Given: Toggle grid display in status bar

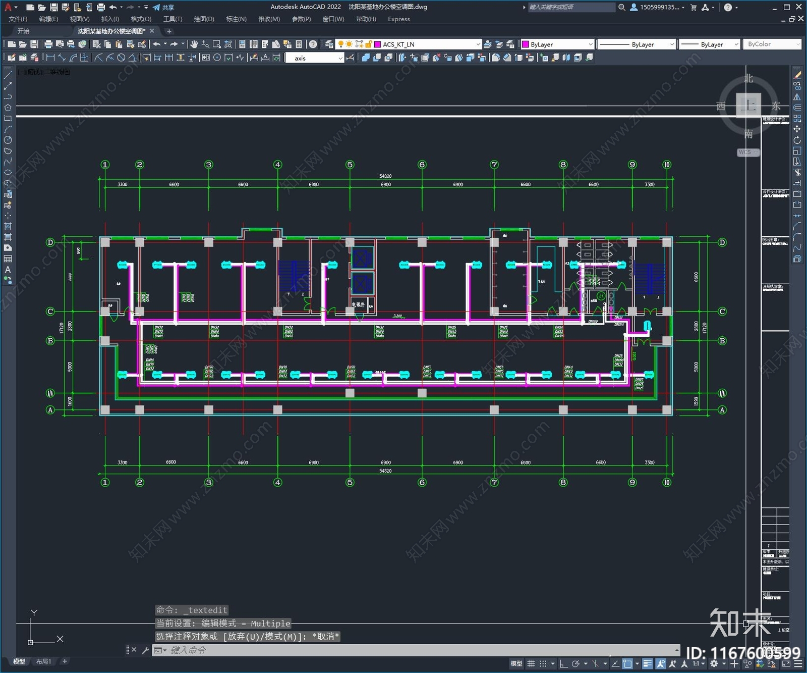Looking at the screenshot, I should pyautogui.click(x=531, y=663).
